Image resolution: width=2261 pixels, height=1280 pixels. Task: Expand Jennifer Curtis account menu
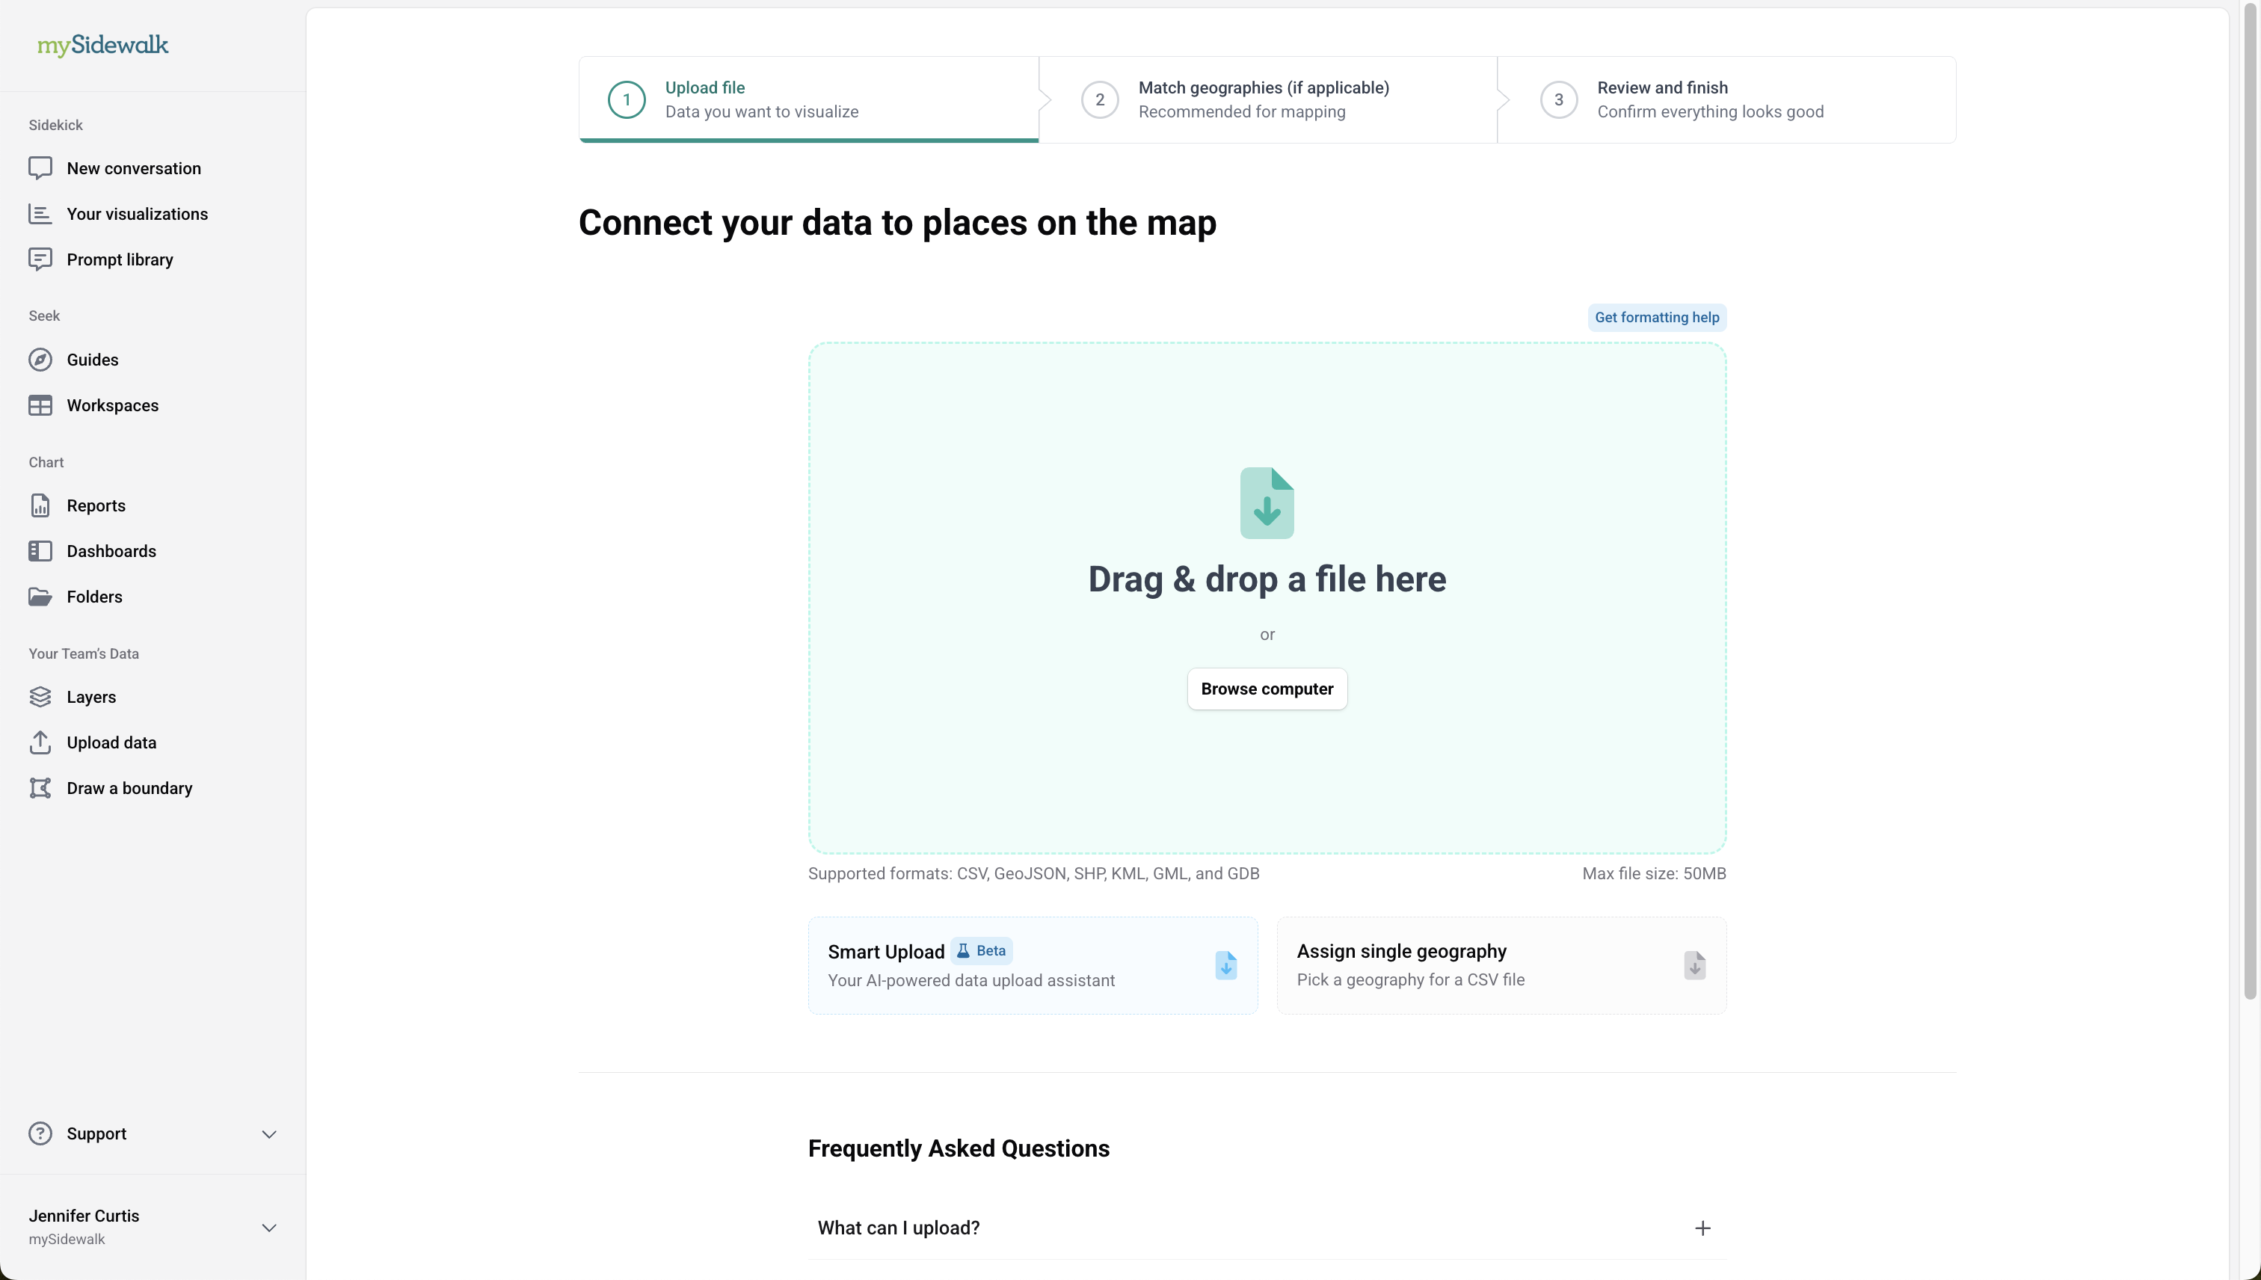tap(269, 1227)
